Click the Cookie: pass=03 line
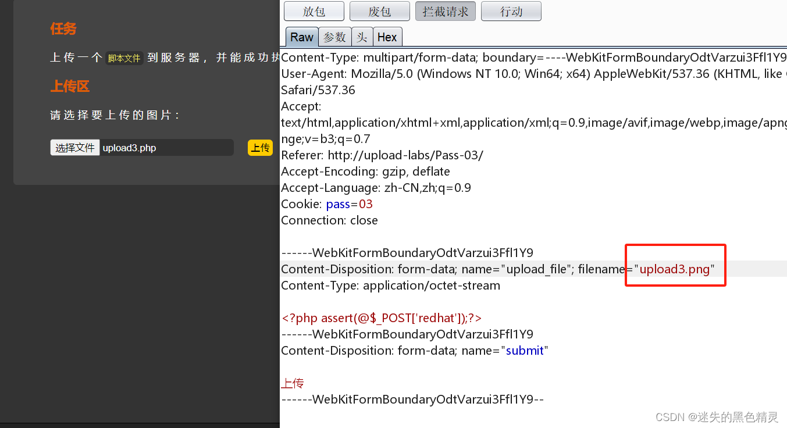The image size is (787, 428). (x=327, y=204)
